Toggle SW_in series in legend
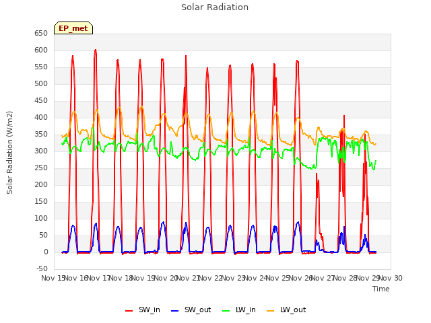431x323 pixels. click(142, 310)
